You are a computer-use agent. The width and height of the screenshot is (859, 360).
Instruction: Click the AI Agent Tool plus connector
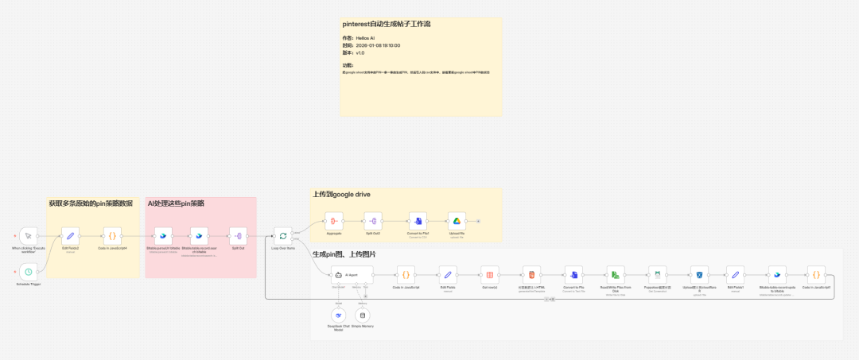tap(366, 296)
